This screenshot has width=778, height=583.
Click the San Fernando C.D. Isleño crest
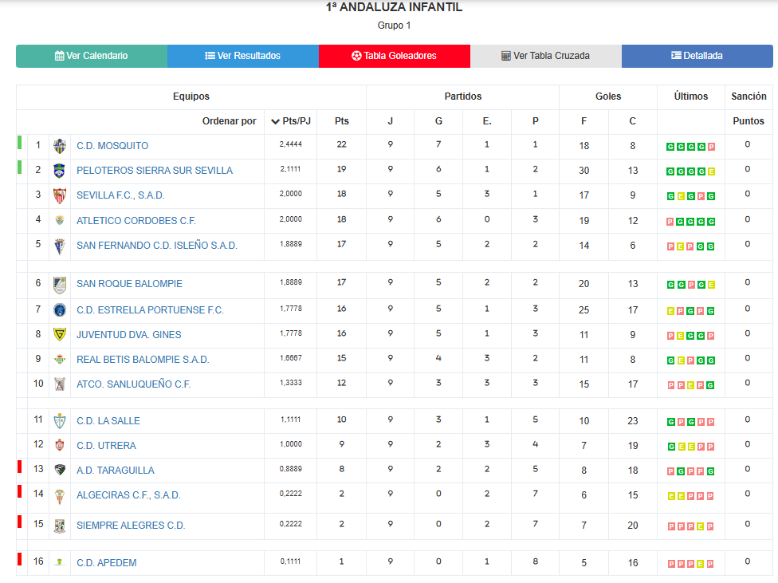[60, 246]
